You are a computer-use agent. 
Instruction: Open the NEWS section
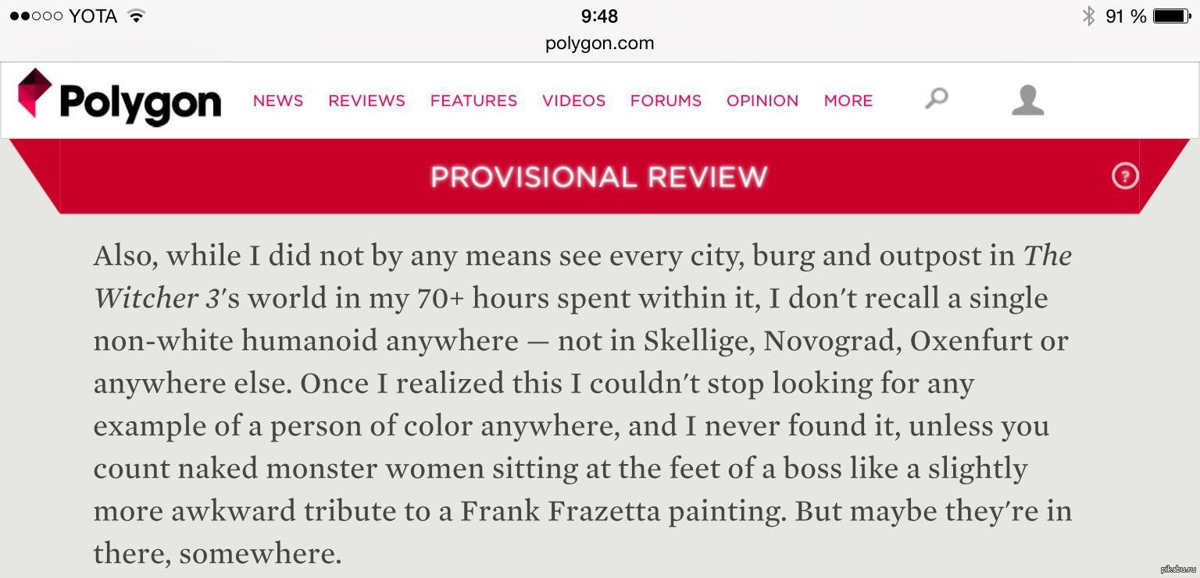click(x=278, y=101)
